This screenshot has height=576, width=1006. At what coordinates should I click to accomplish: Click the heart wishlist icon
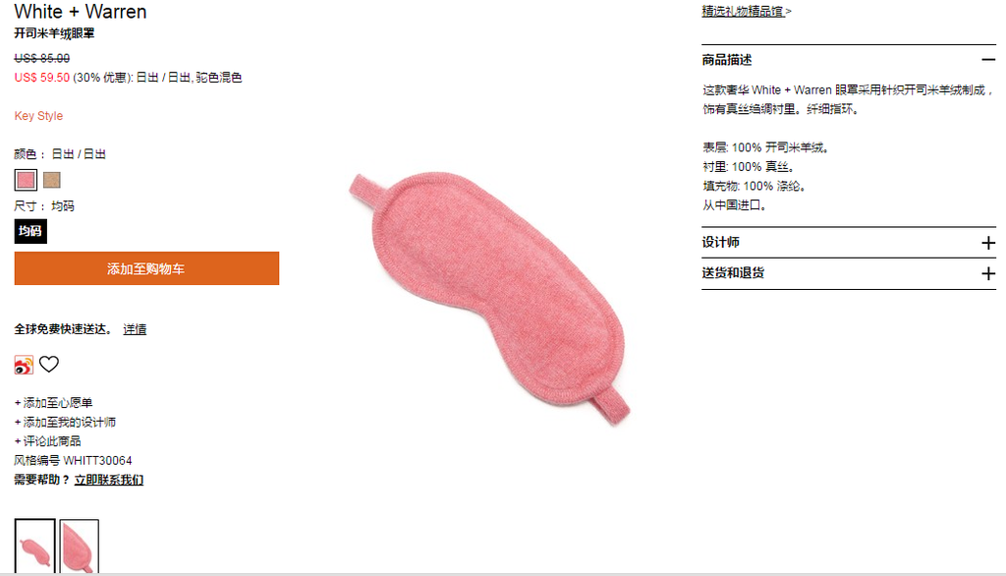49,364
